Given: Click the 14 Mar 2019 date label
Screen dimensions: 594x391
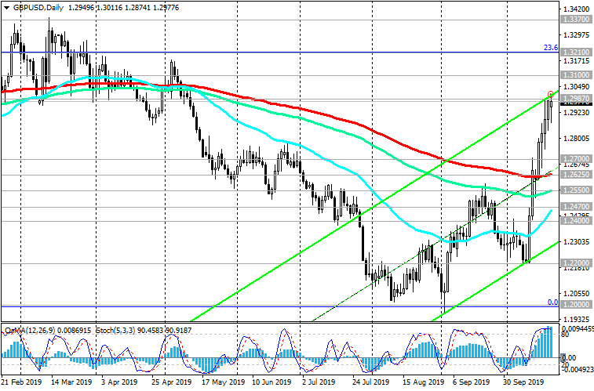Looking at the screenshot, I should [x=71, y=382].
